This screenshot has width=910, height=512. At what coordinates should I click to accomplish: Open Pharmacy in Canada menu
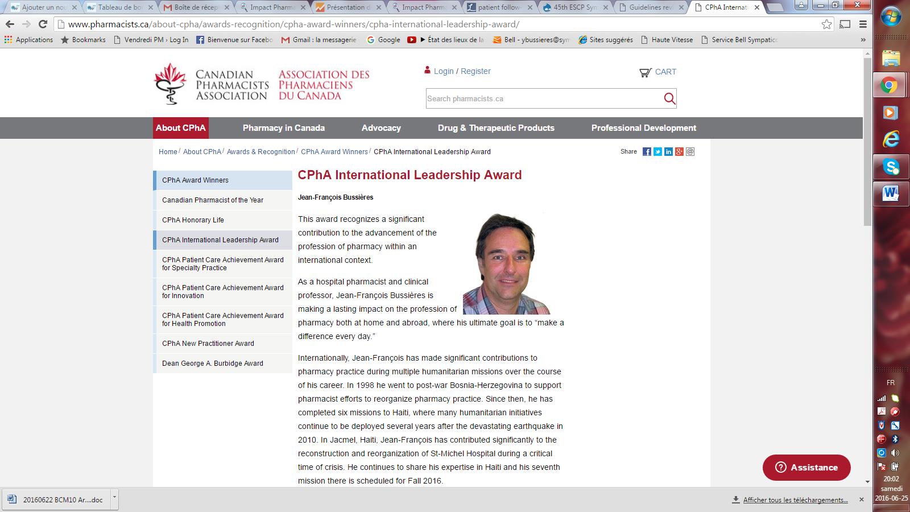pyautogui.click(x=283, y=128)
